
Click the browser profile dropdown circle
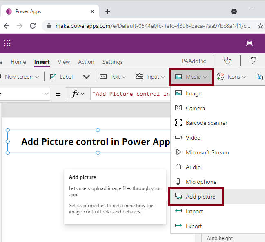pyautogui.click(x=234, y=11)
